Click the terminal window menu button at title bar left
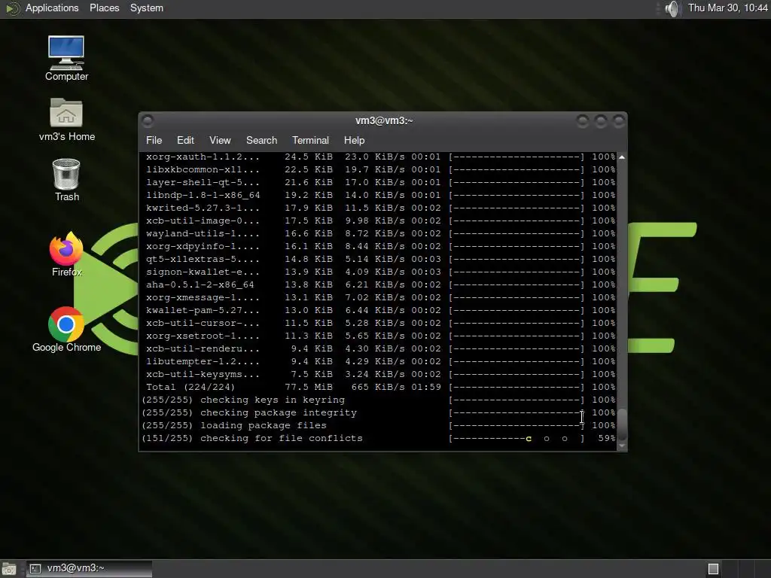The width and height of the screenshot is (771, 578). tap(148, 120)
